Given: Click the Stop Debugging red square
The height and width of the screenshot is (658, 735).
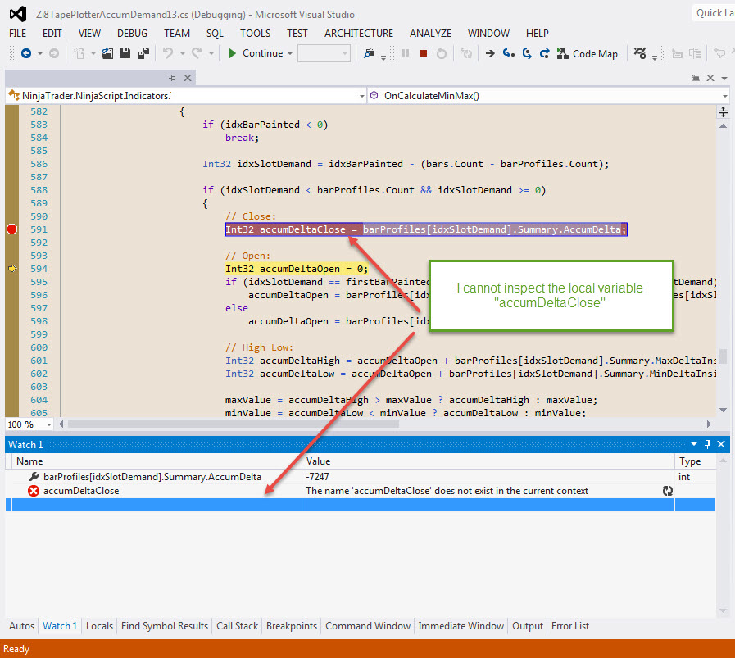Looking at the screenshot, I should click(x=424, y=53).
